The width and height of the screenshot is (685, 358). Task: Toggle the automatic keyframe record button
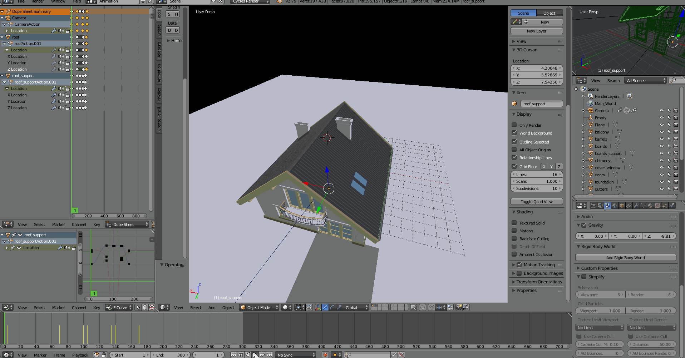pyautogui.click(x=325, y=354)
